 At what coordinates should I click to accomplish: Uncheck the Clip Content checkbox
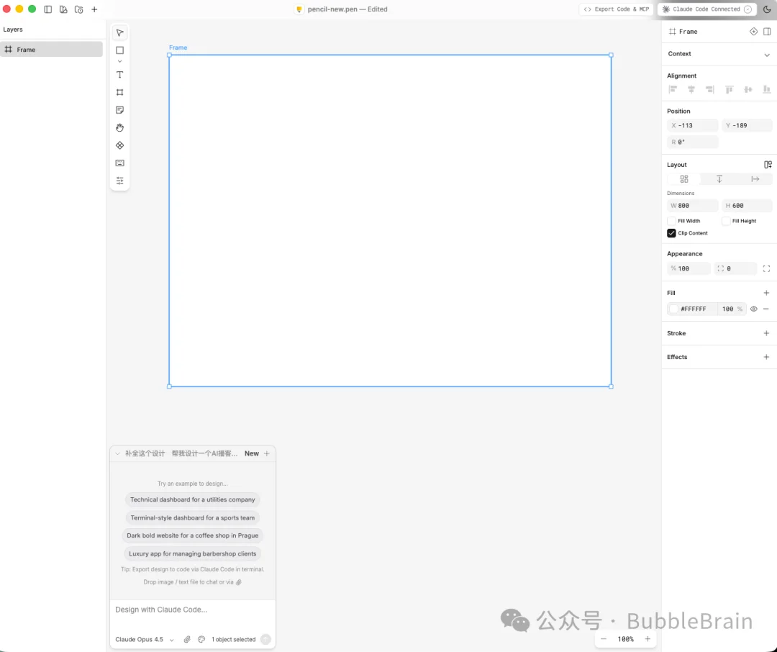pos(671,233)
